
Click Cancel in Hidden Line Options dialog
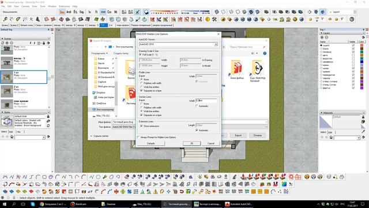click(211, 143)
